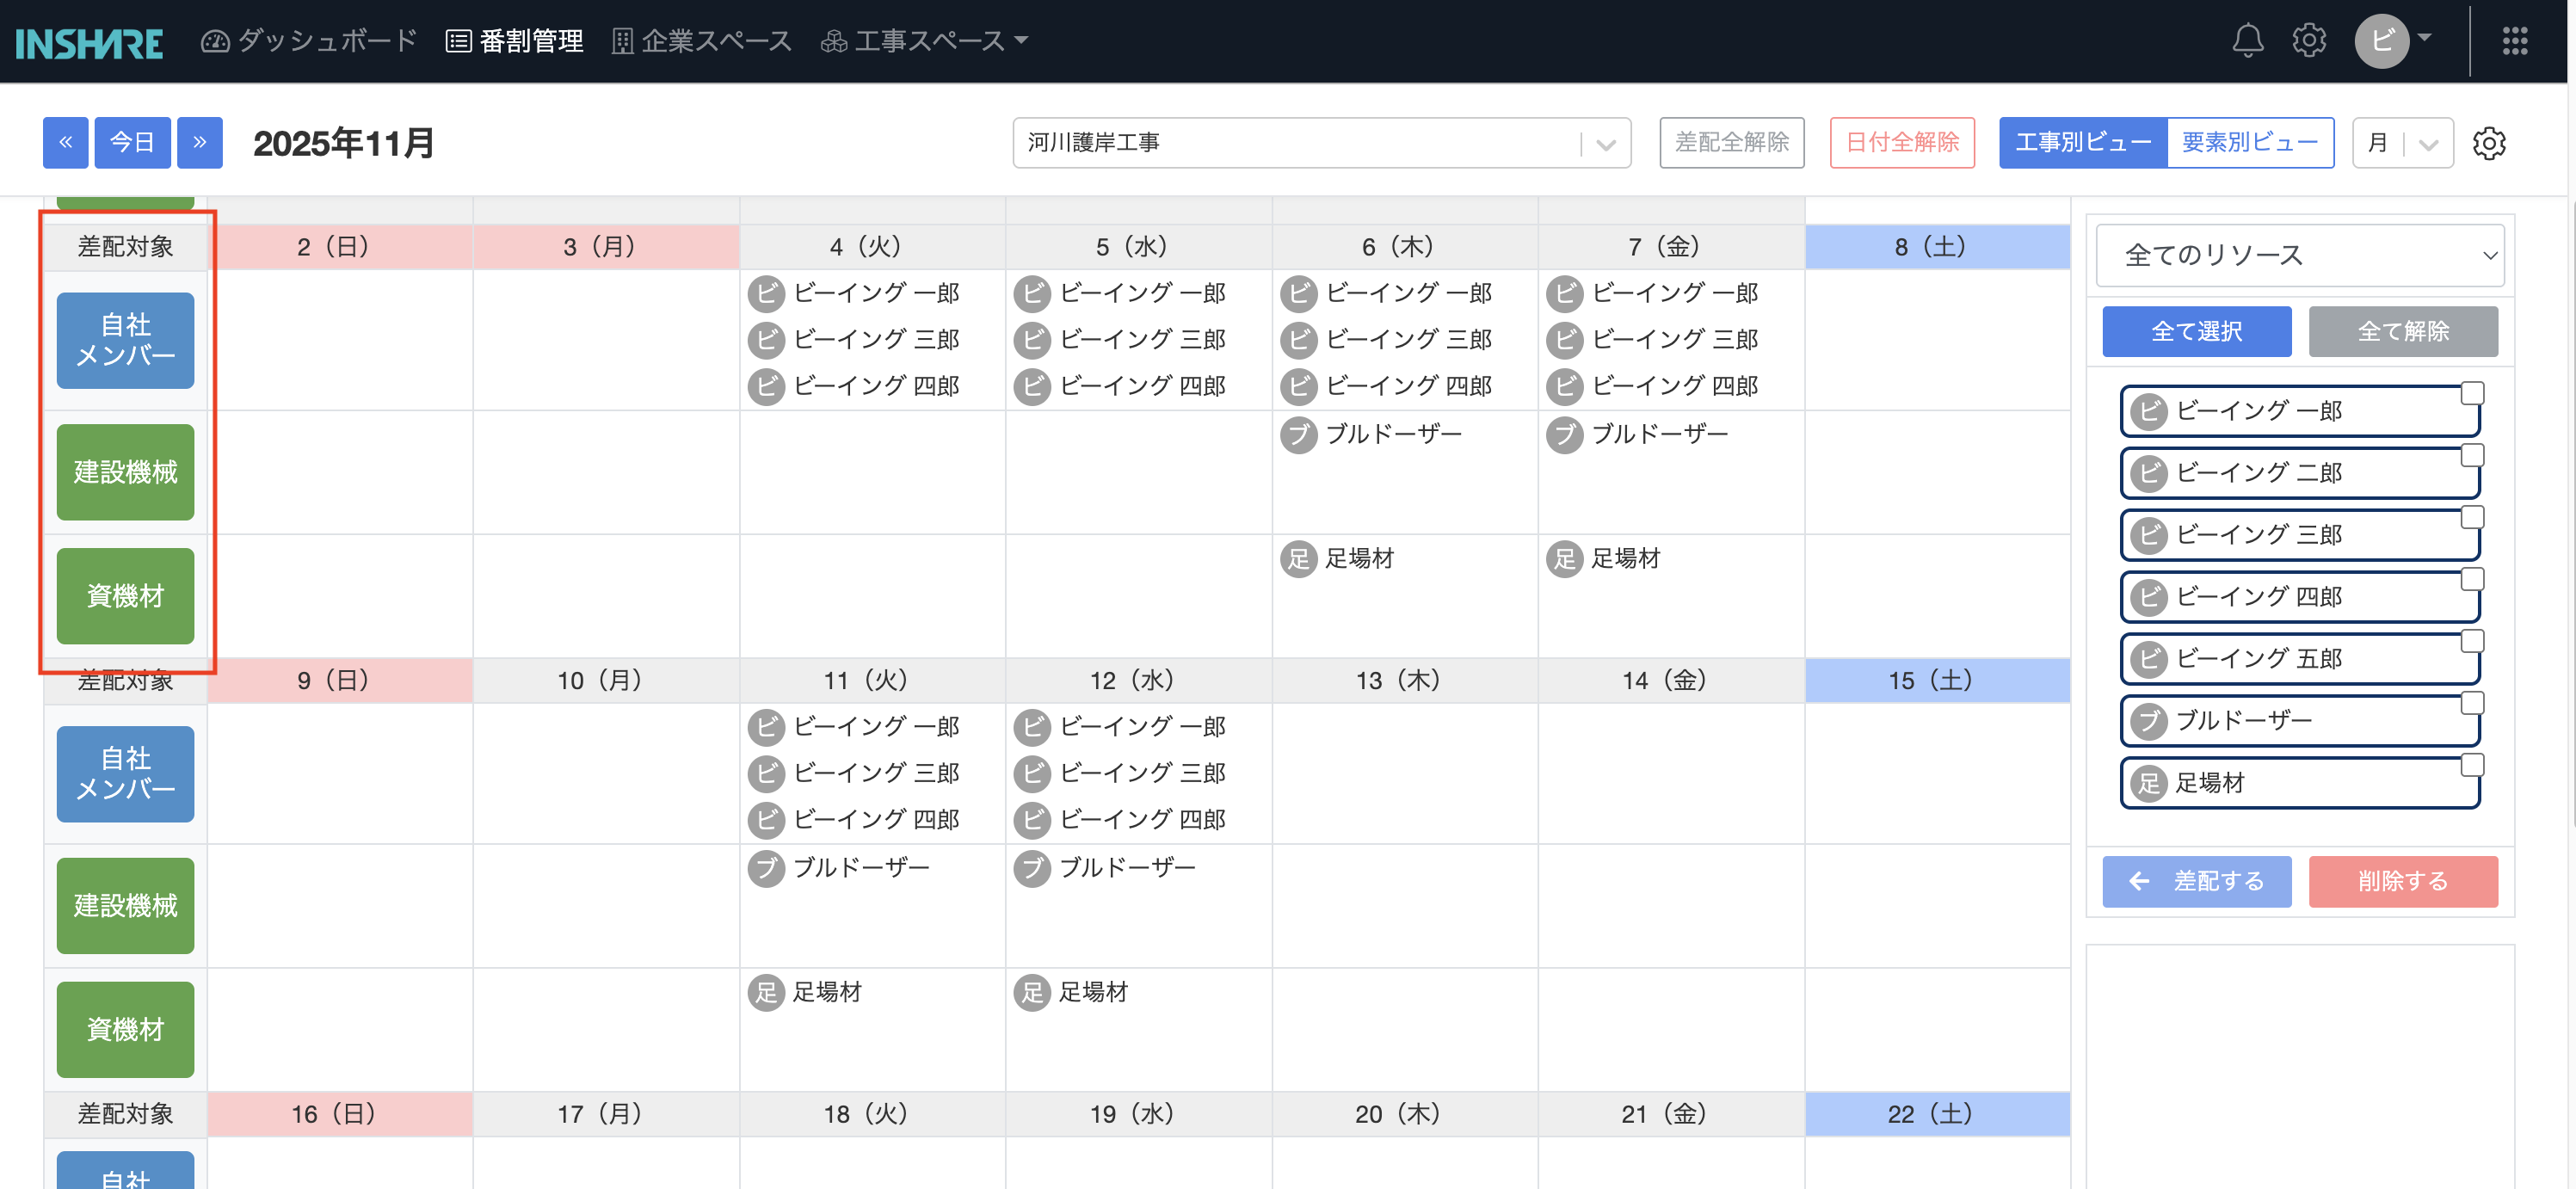Select 自社メンバー in the 2（日） week
This screenshot has height=1189, width=2576.
125,340
